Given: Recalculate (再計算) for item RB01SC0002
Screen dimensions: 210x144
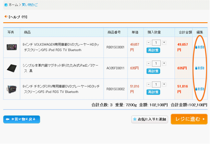Looking at the screenshot, I should click(x=153, y=92).
